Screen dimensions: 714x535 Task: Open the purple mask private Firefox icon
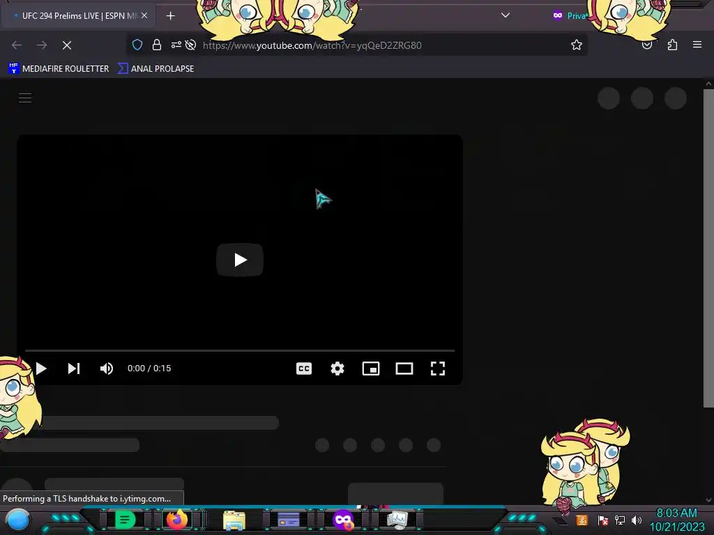(x=343, y=520)
